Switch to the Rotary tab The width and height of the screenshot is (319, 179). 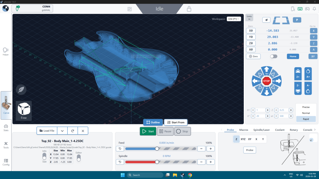coord(293,130)
